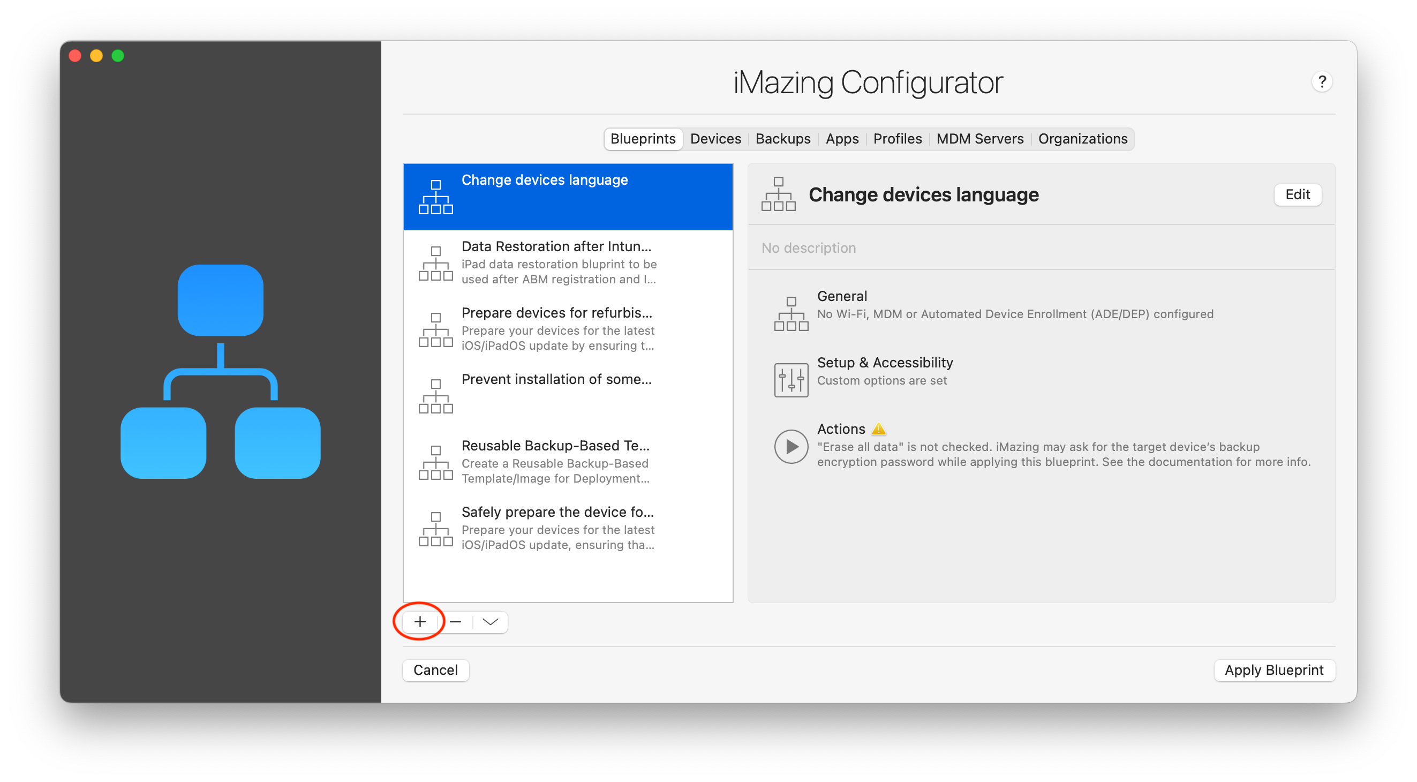Select the Data Restoration after Intun... blueprint
1417x782 pixels.
[x=568, y=263]
